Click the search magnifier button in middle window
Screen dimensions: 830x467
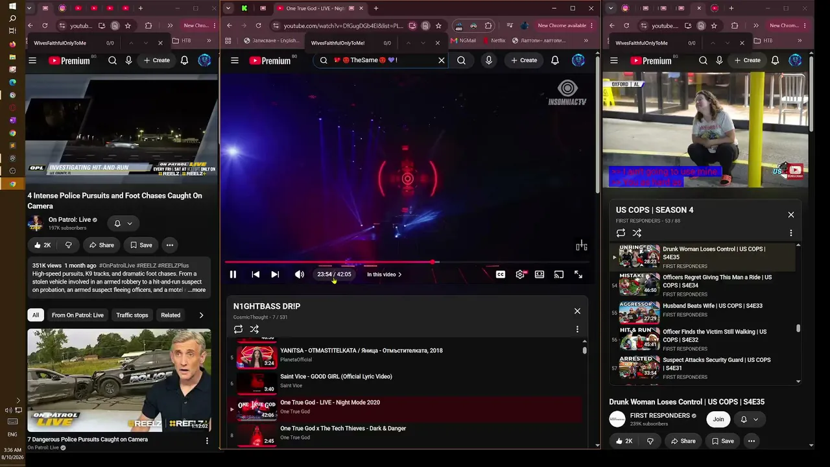click(461, 60)
